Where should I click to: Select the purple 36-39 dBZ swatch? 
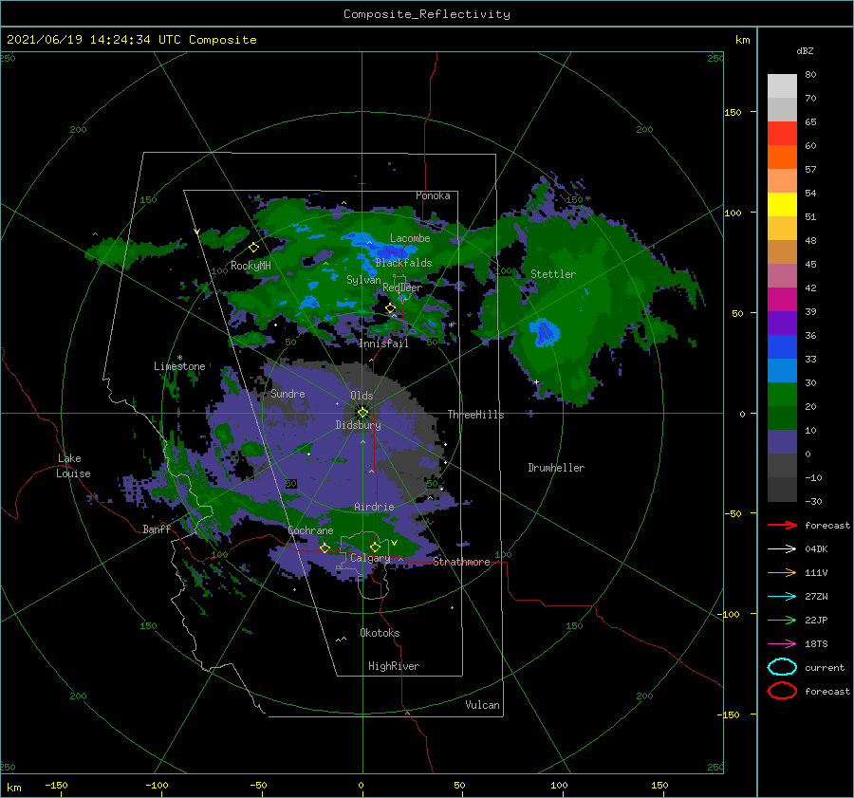point(782,324)
